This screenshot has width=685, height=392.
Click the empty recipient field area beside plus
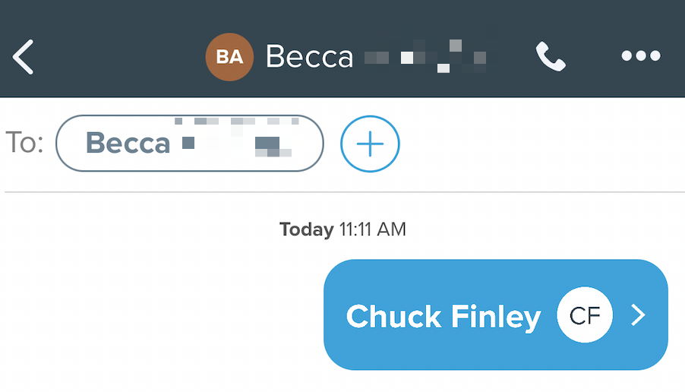(541, 144)
